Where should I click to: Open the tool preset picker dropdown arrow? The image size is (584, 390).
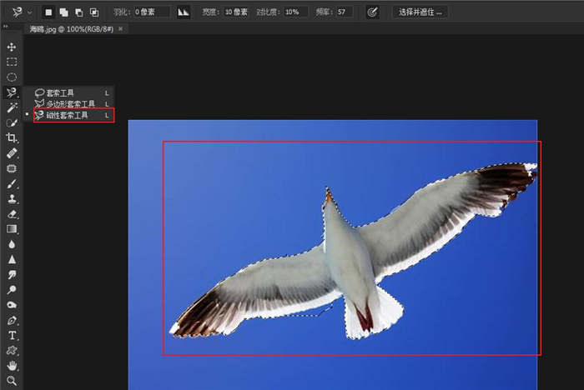[x=29, y=12]
